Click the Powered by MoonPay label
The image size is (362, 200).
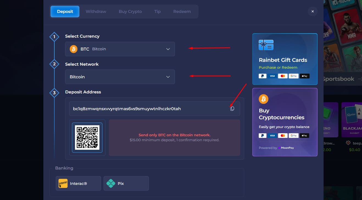tap(276, 148)
